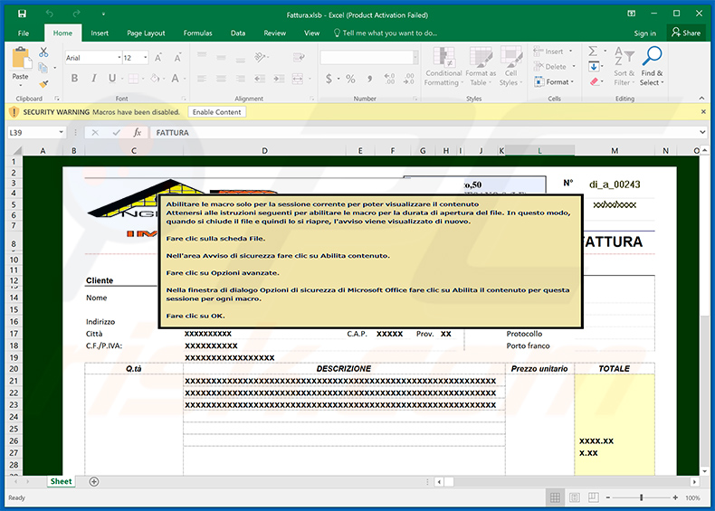Image resolution: width=715 pixels, height=511 pixels.
Task: Open the font size 12 dropdown
Action: 146,58
